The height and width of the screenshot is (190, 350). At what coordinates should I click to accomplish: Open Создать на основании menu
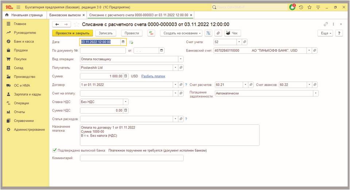(x=182, y=33)
